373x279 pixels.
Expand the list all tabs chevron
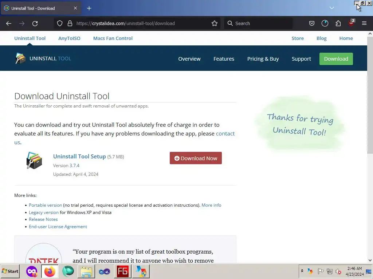click(x=331, y=8)
